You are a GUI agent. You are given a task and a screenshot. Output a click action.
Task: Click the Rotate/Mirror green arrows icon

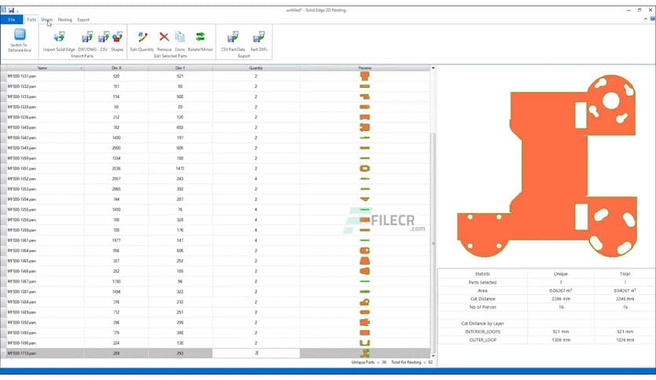200,37
